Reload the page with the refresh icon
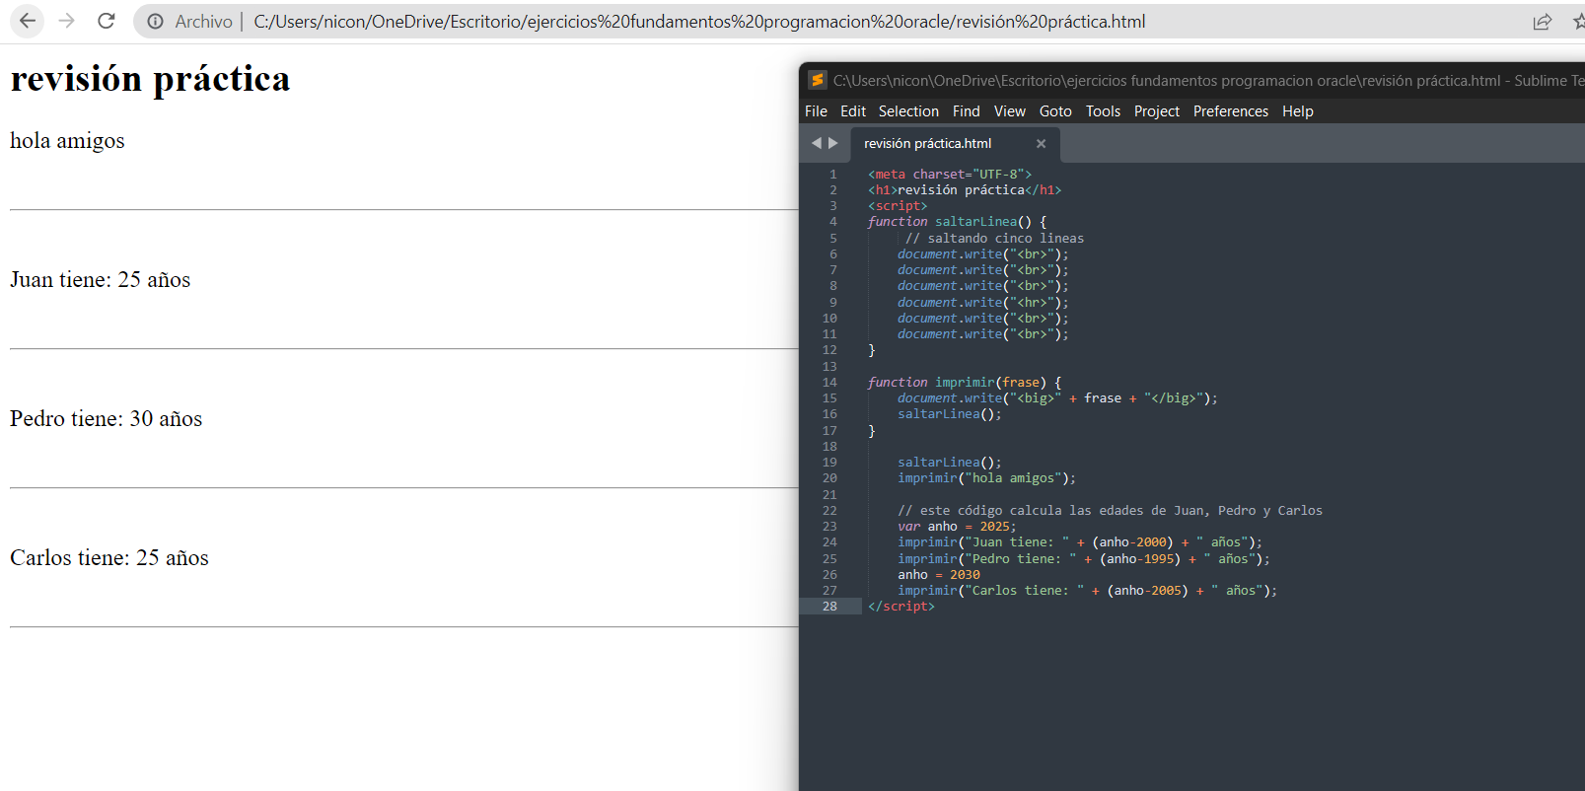This screenshot has height=791, width=1585. pos(107,21)
